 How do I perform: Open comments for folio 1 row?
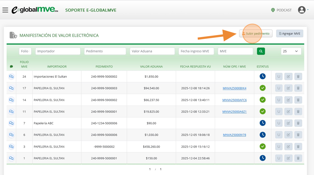11,158
